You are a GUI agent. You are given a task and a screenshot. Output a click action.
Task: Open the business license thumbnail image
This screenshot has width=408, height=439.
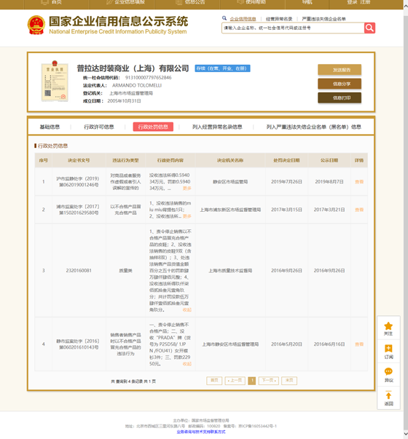[55, 82]
